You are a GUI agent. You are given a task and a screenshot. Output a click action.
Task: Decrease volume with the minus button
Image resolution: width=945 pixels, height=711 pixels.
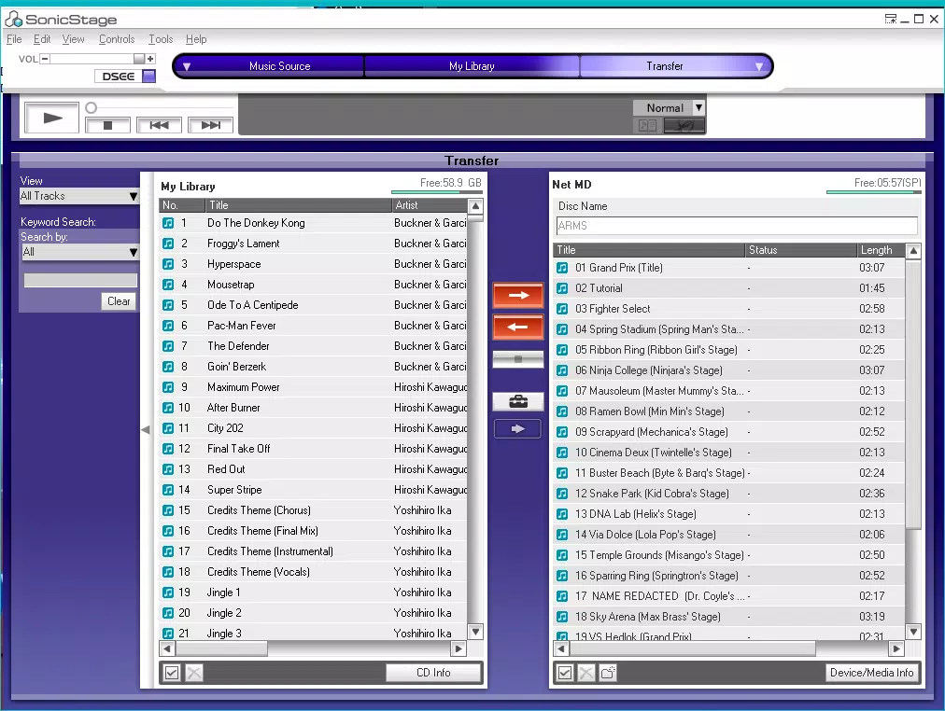click(45, 59)
